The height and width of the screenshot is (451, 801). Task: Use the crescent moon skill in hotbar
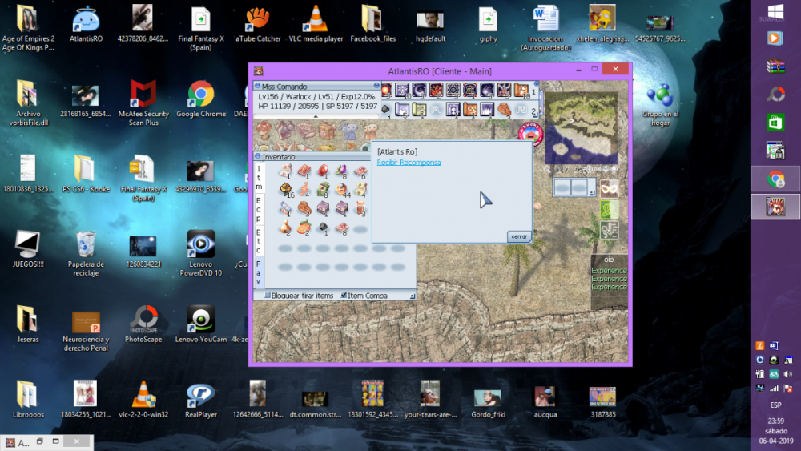point(420,91)
